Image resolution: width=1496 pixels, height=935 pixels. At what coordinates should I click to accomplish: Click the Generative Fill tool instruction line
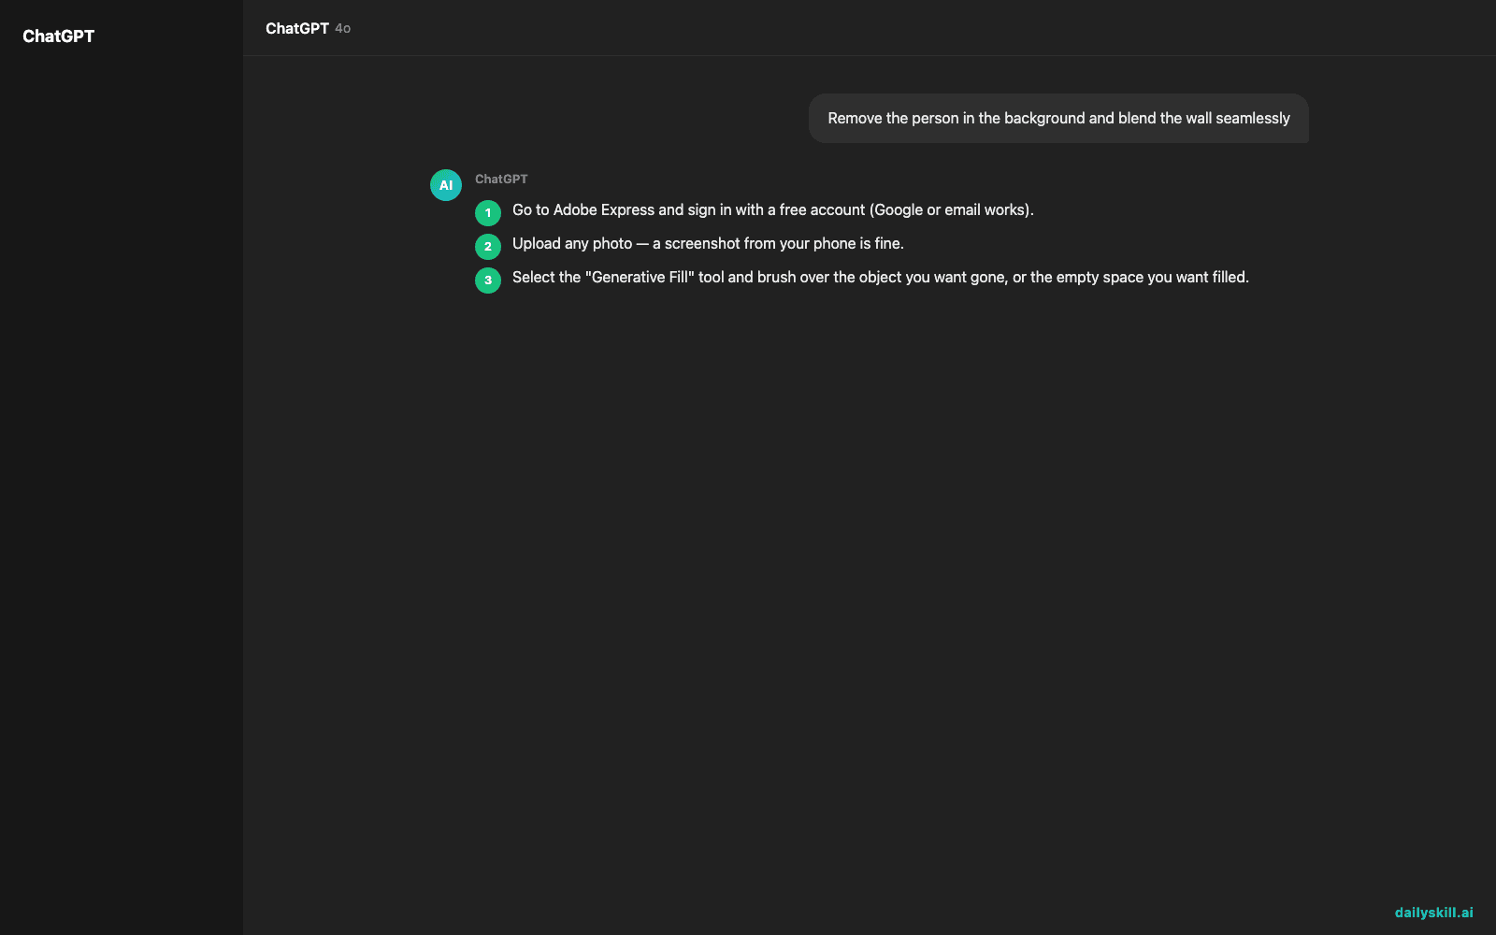coord(881,277)
